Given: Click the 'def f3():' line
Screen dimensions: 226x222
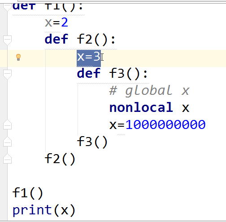Looking at the screenshot, I should [x=112, y=73].
